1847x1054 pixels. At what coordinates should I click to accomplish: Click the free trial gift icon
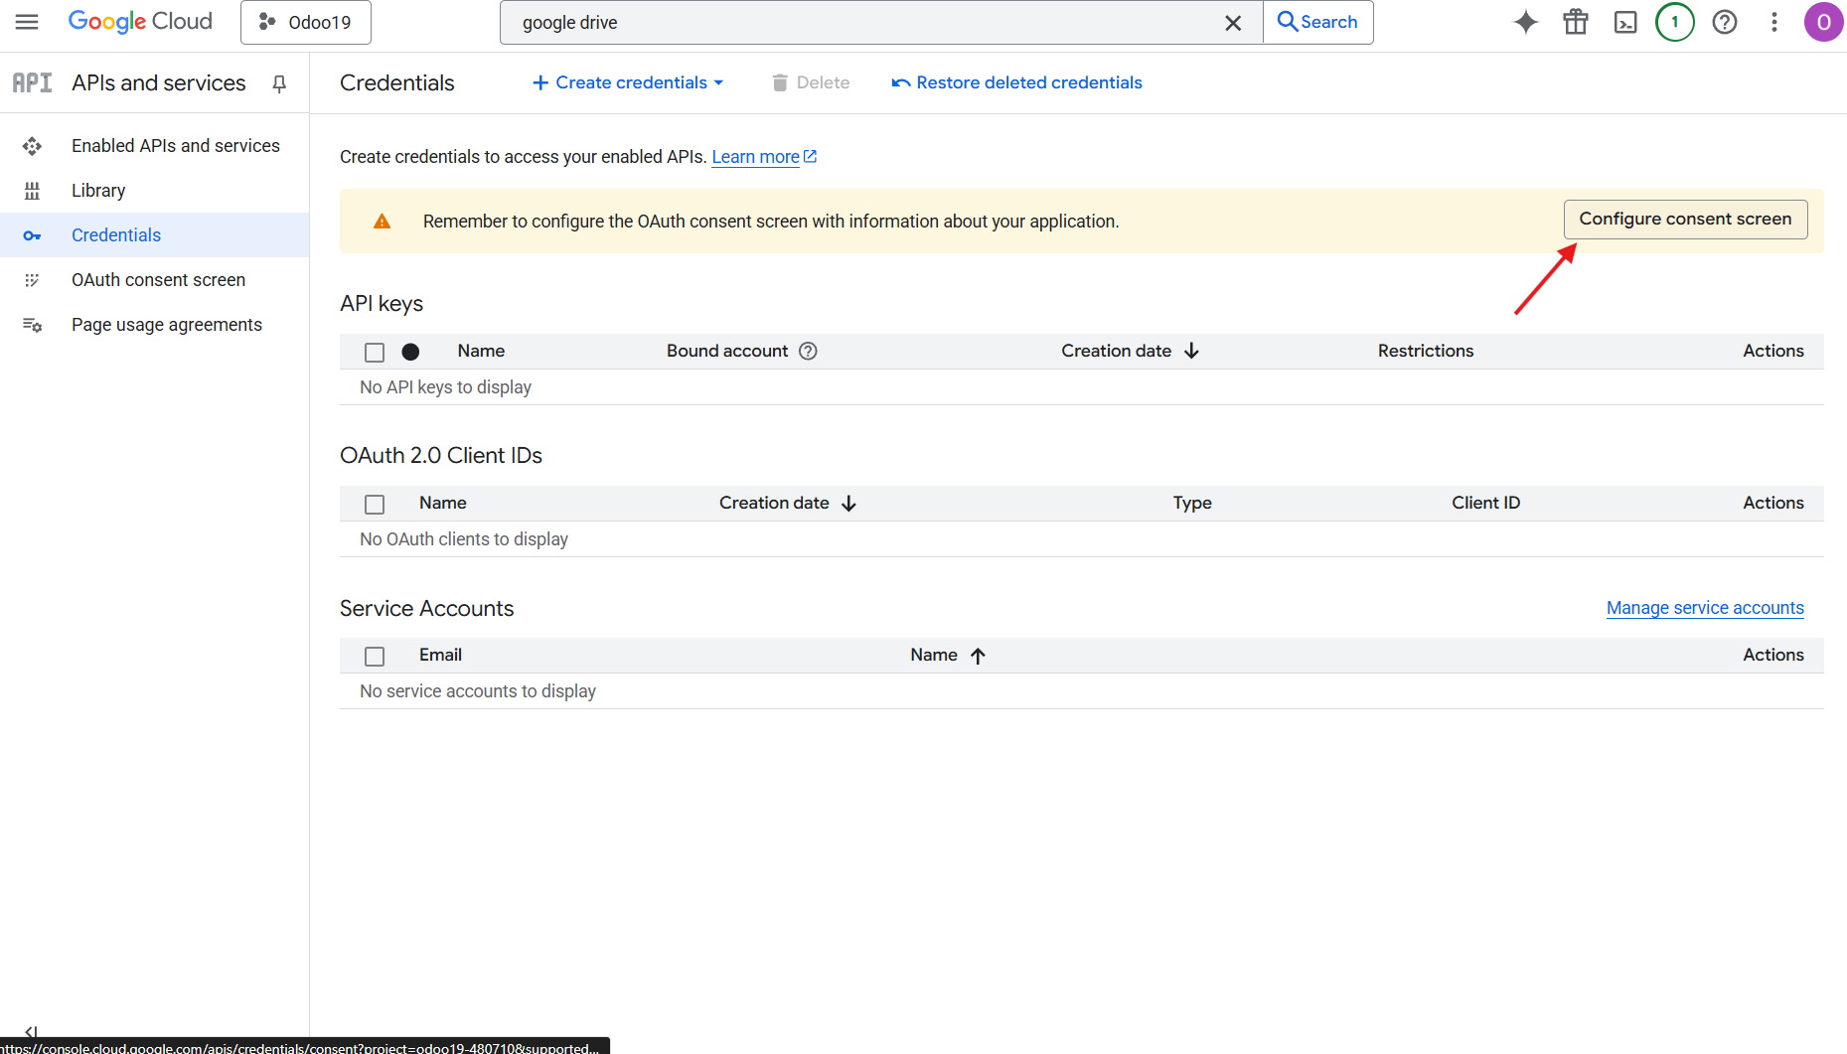coord(1575,22)
